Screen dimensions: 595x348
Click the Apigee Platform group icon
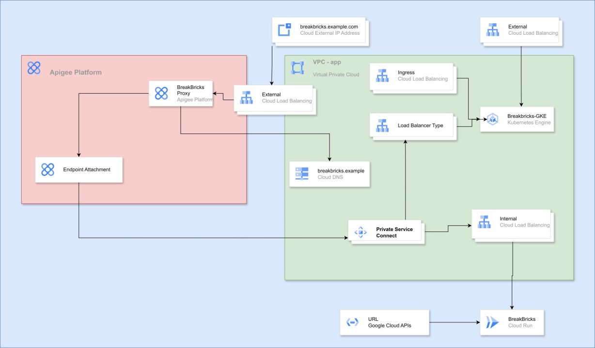34,68
